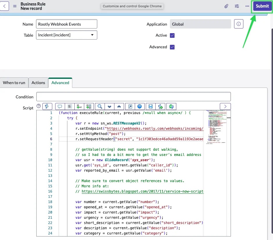Expand the side panel right arrow button
The width and height of the screenshot is (273, 240).
[x=225, y=106]
